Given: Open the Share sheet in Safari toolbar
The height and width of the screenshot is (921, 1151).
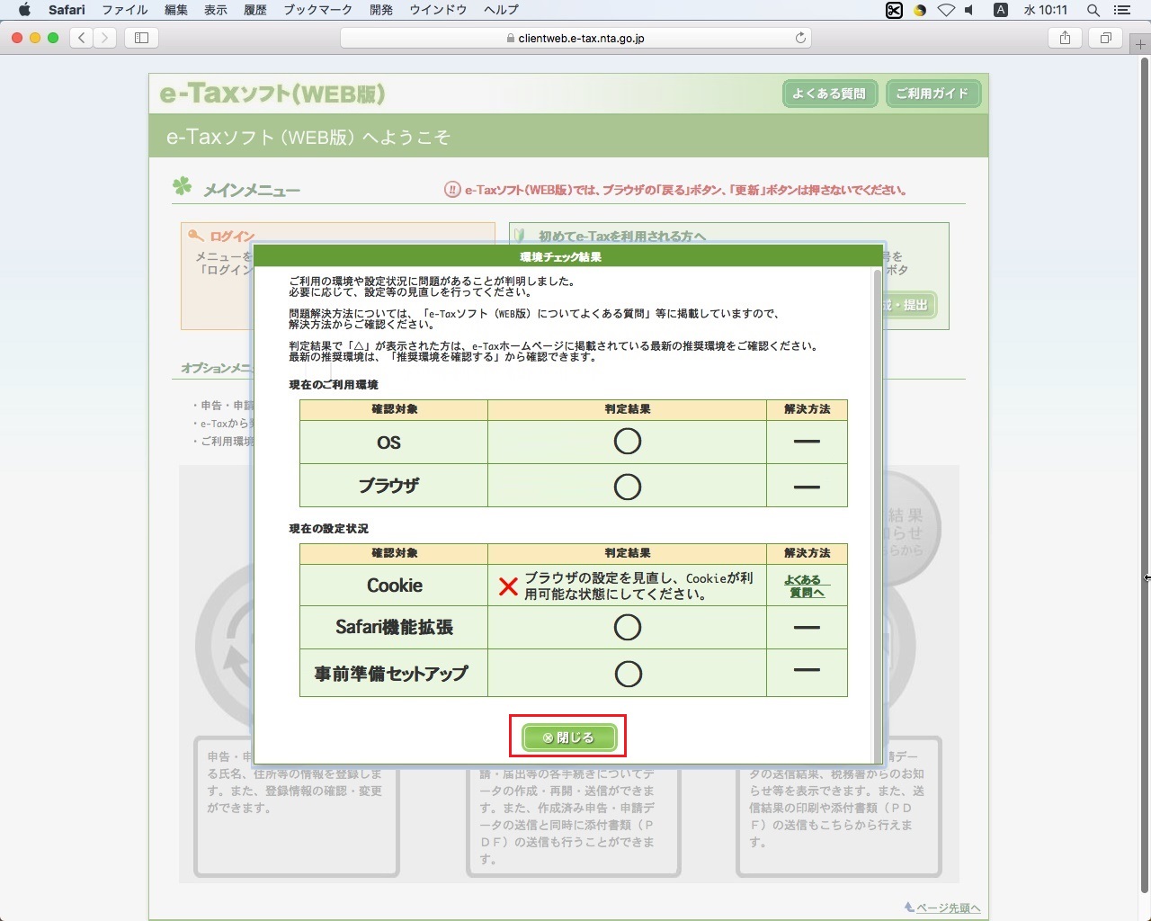Looking at the screenshot, I should click(1065, 38).
